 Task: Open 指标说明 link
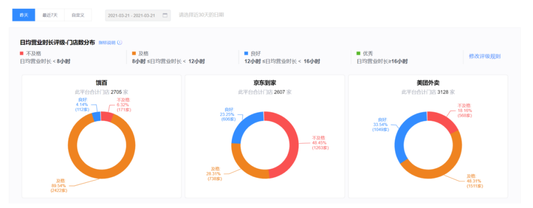[x=107, y=43]
